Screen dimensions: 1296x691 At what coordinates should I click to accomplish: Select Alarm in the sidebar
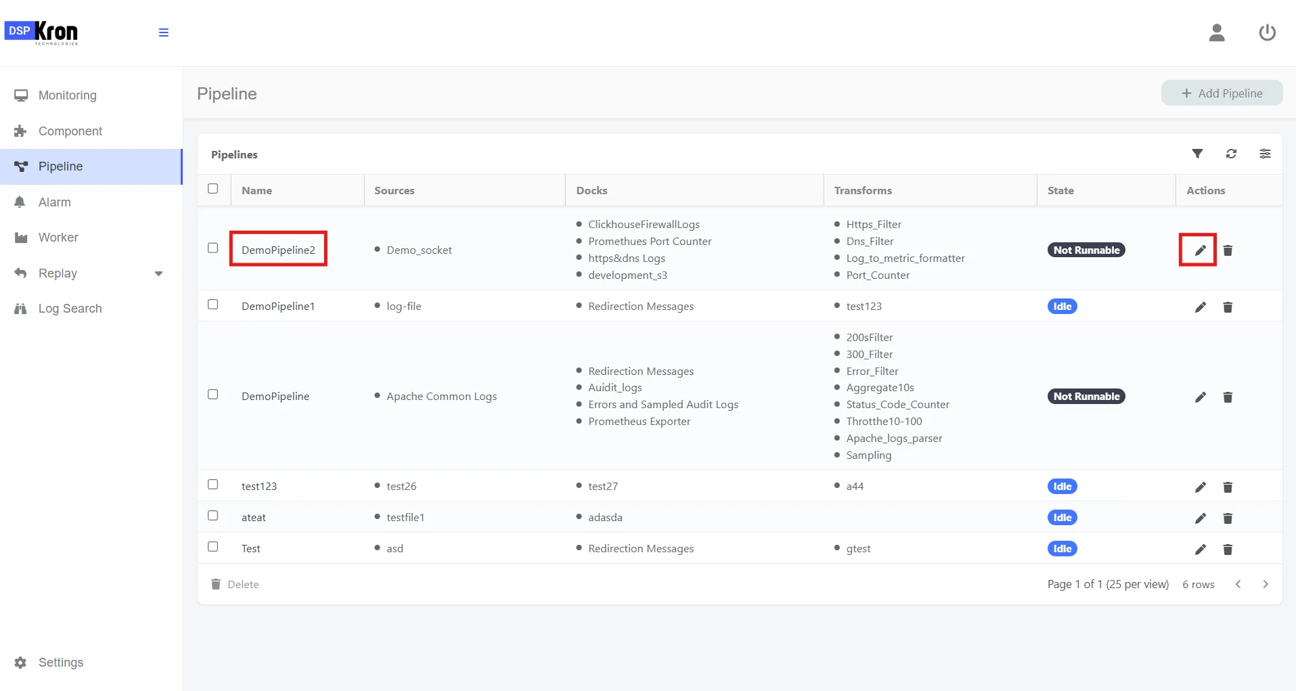[91, 202]
